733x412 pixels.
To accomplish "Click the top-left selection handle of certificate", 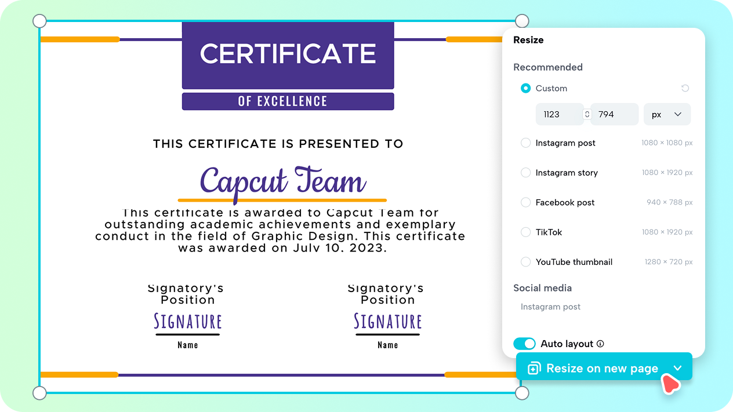I will pos(39,21).
